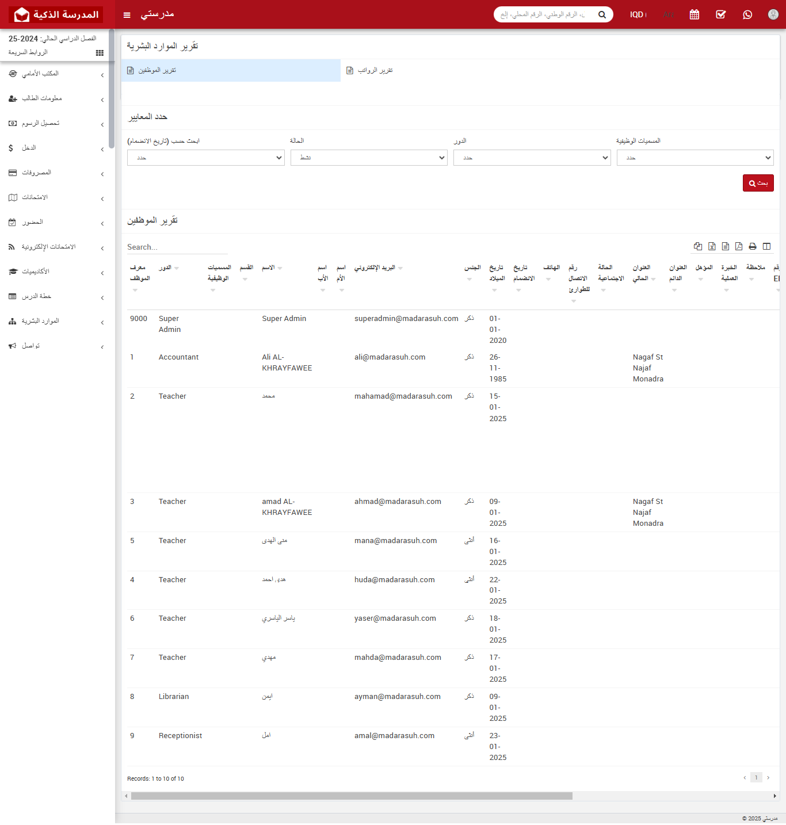Open the الحالة status dropdown

click(x=369, y=158)
